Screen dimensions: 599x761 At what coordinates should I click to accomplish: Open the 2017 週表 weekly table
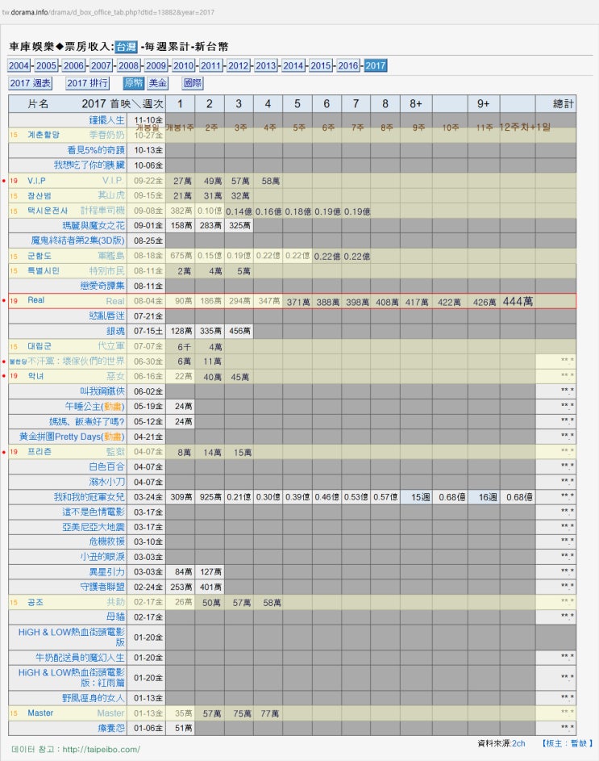[30, 83]
